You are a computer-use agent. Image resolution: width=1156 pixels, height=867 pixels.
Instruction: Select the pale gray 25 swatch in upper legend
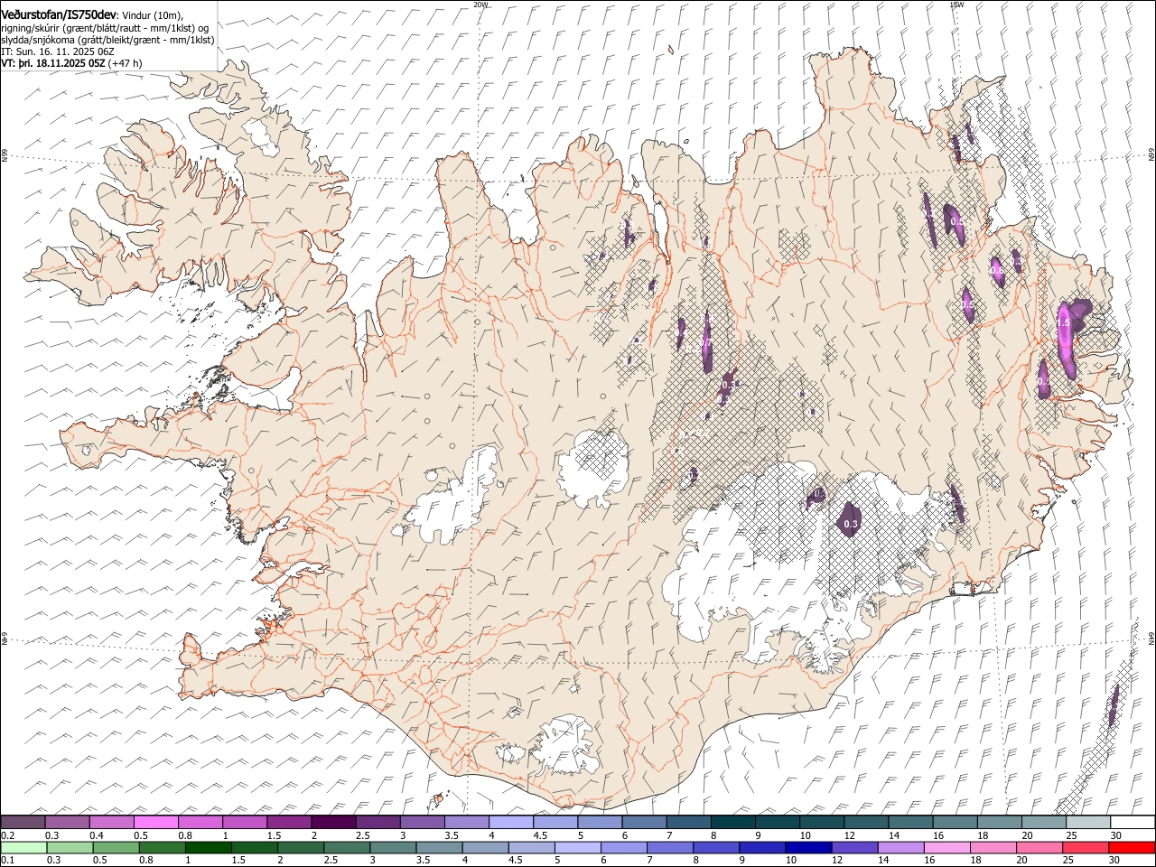click(x=1088, y=823)
